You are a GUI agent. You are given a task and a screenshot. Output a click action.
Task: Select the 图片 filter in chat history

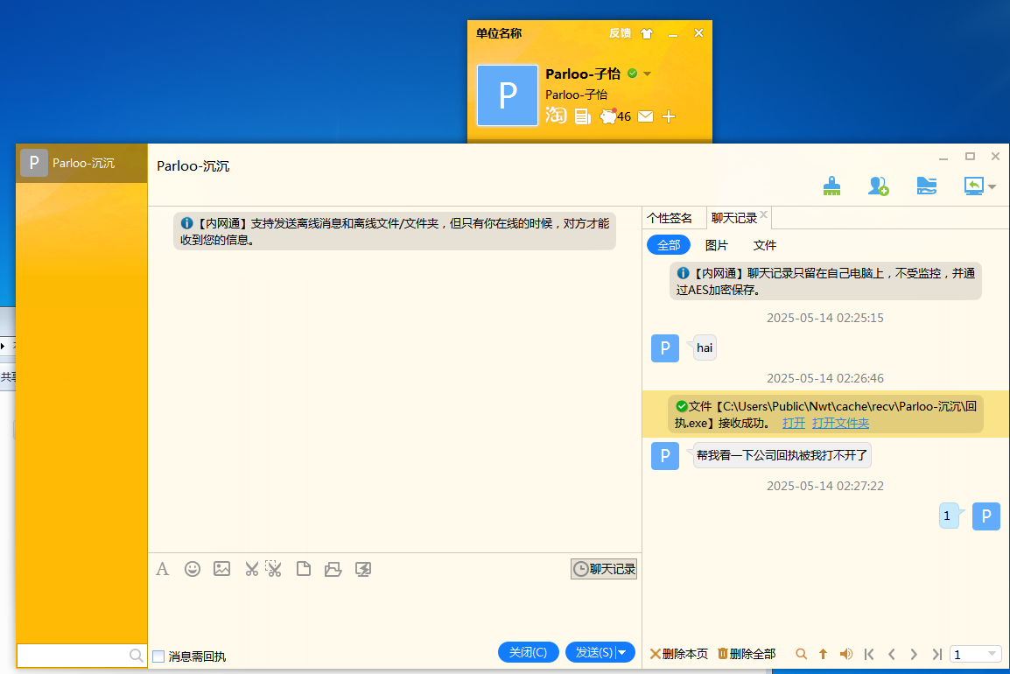point(717,245)
